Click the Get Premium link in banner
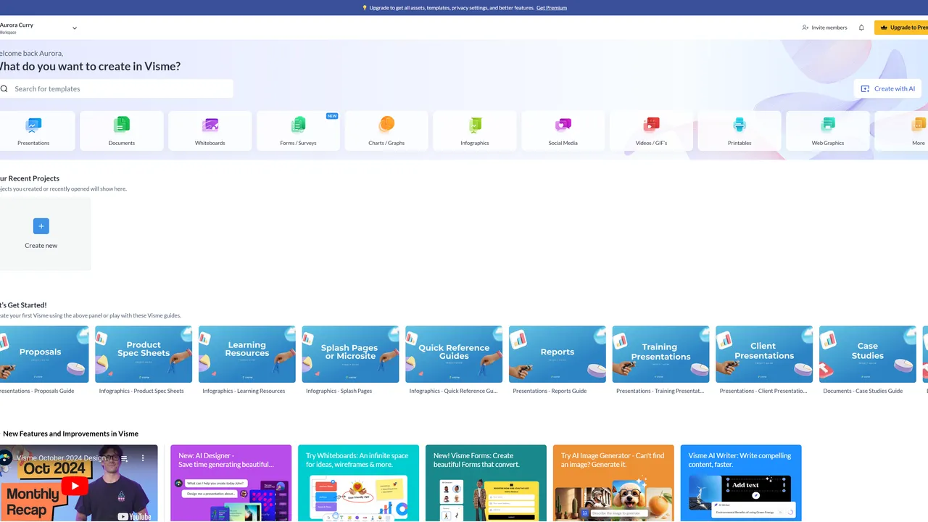 tap(552, 8)
